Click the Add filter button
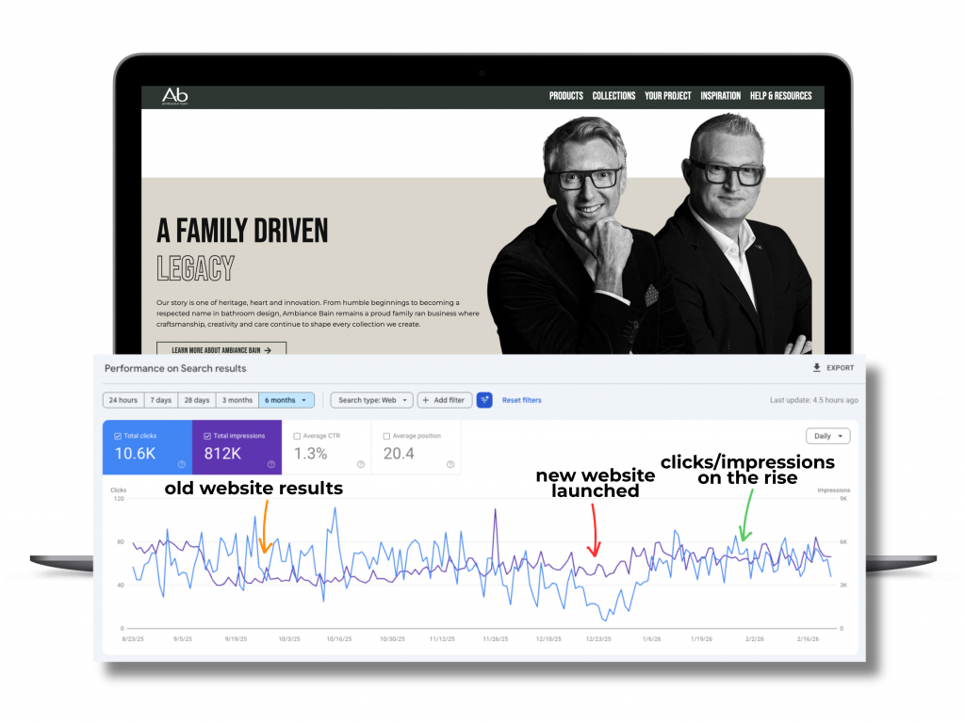This screenshot has height=723, width=965. [x=444, y=400]
